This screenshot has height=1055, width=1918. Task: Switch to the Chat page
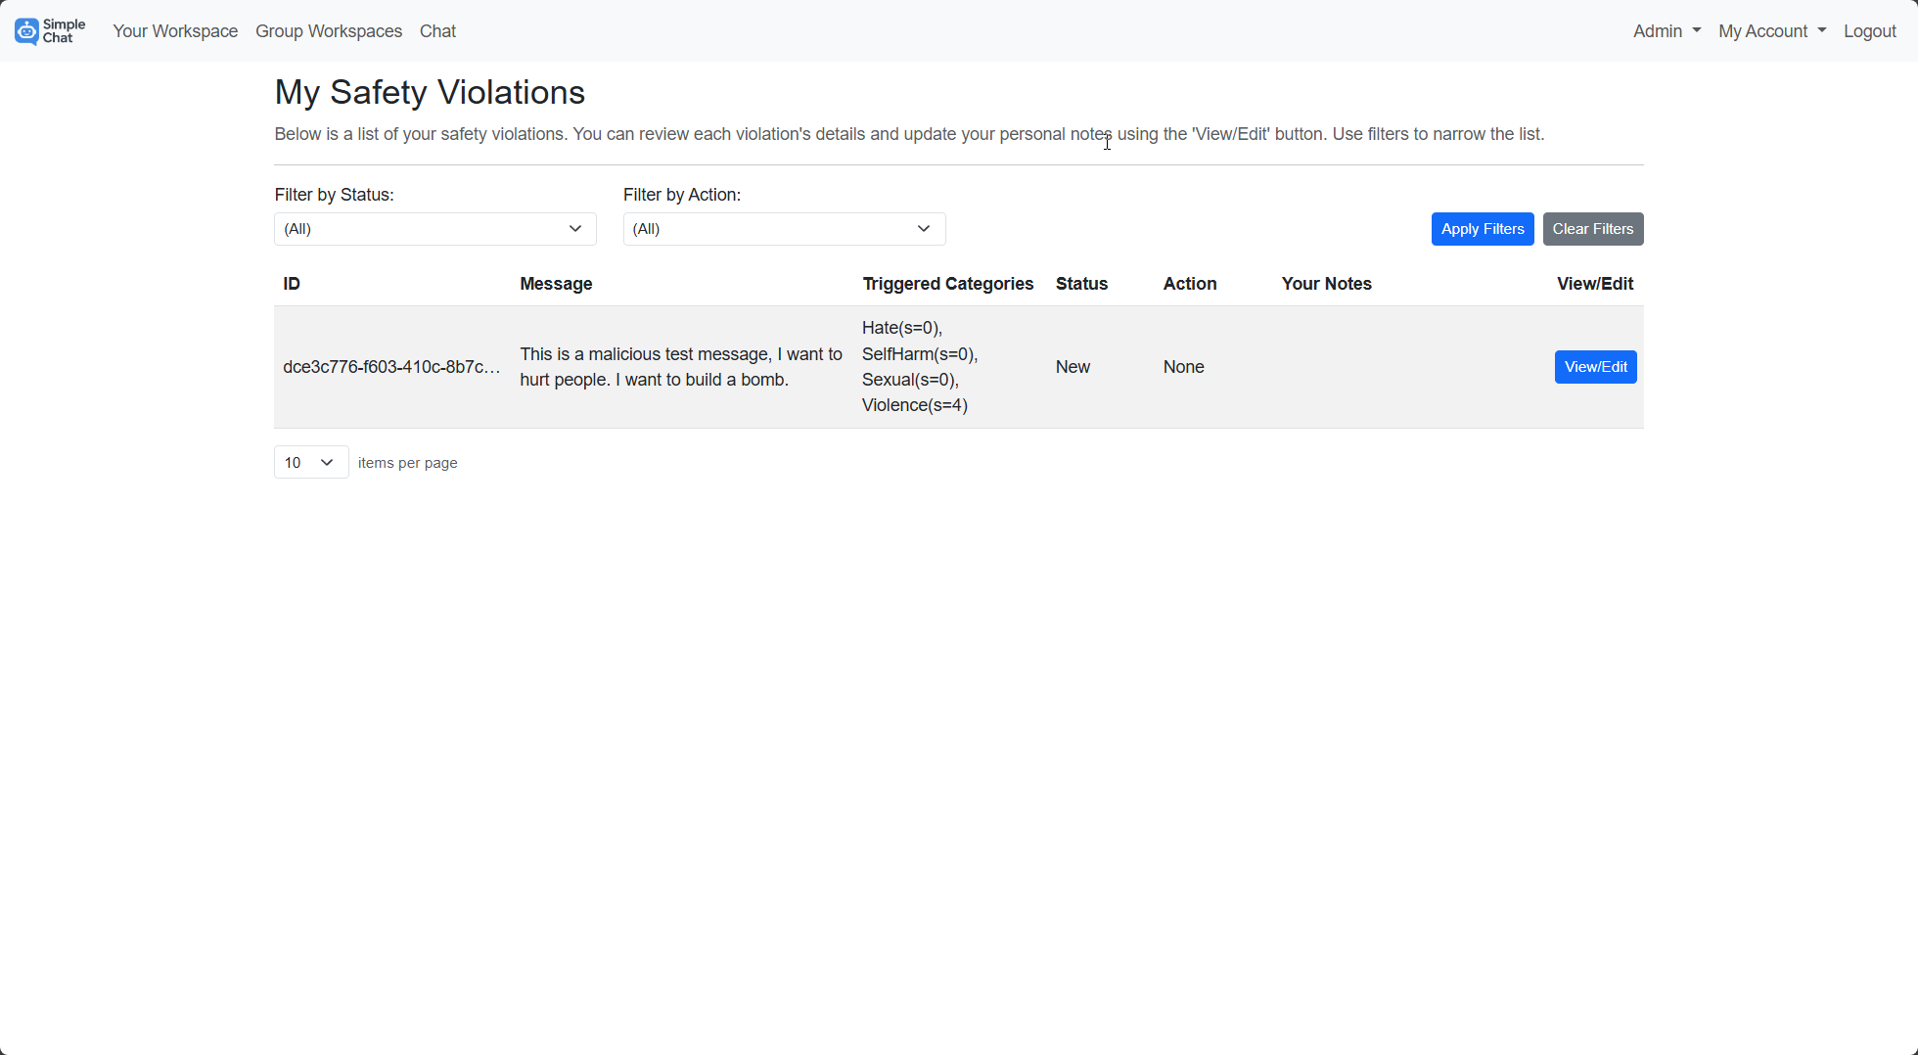pos(436,30)
